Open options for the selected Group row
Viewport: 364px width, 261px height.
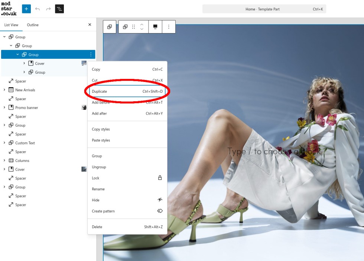click(91, 54)
